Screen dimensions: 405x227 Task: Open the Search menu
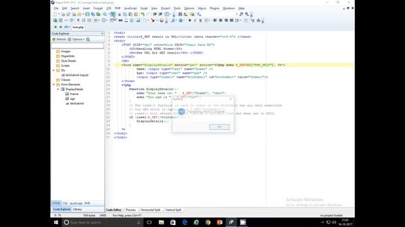point(75,8)
